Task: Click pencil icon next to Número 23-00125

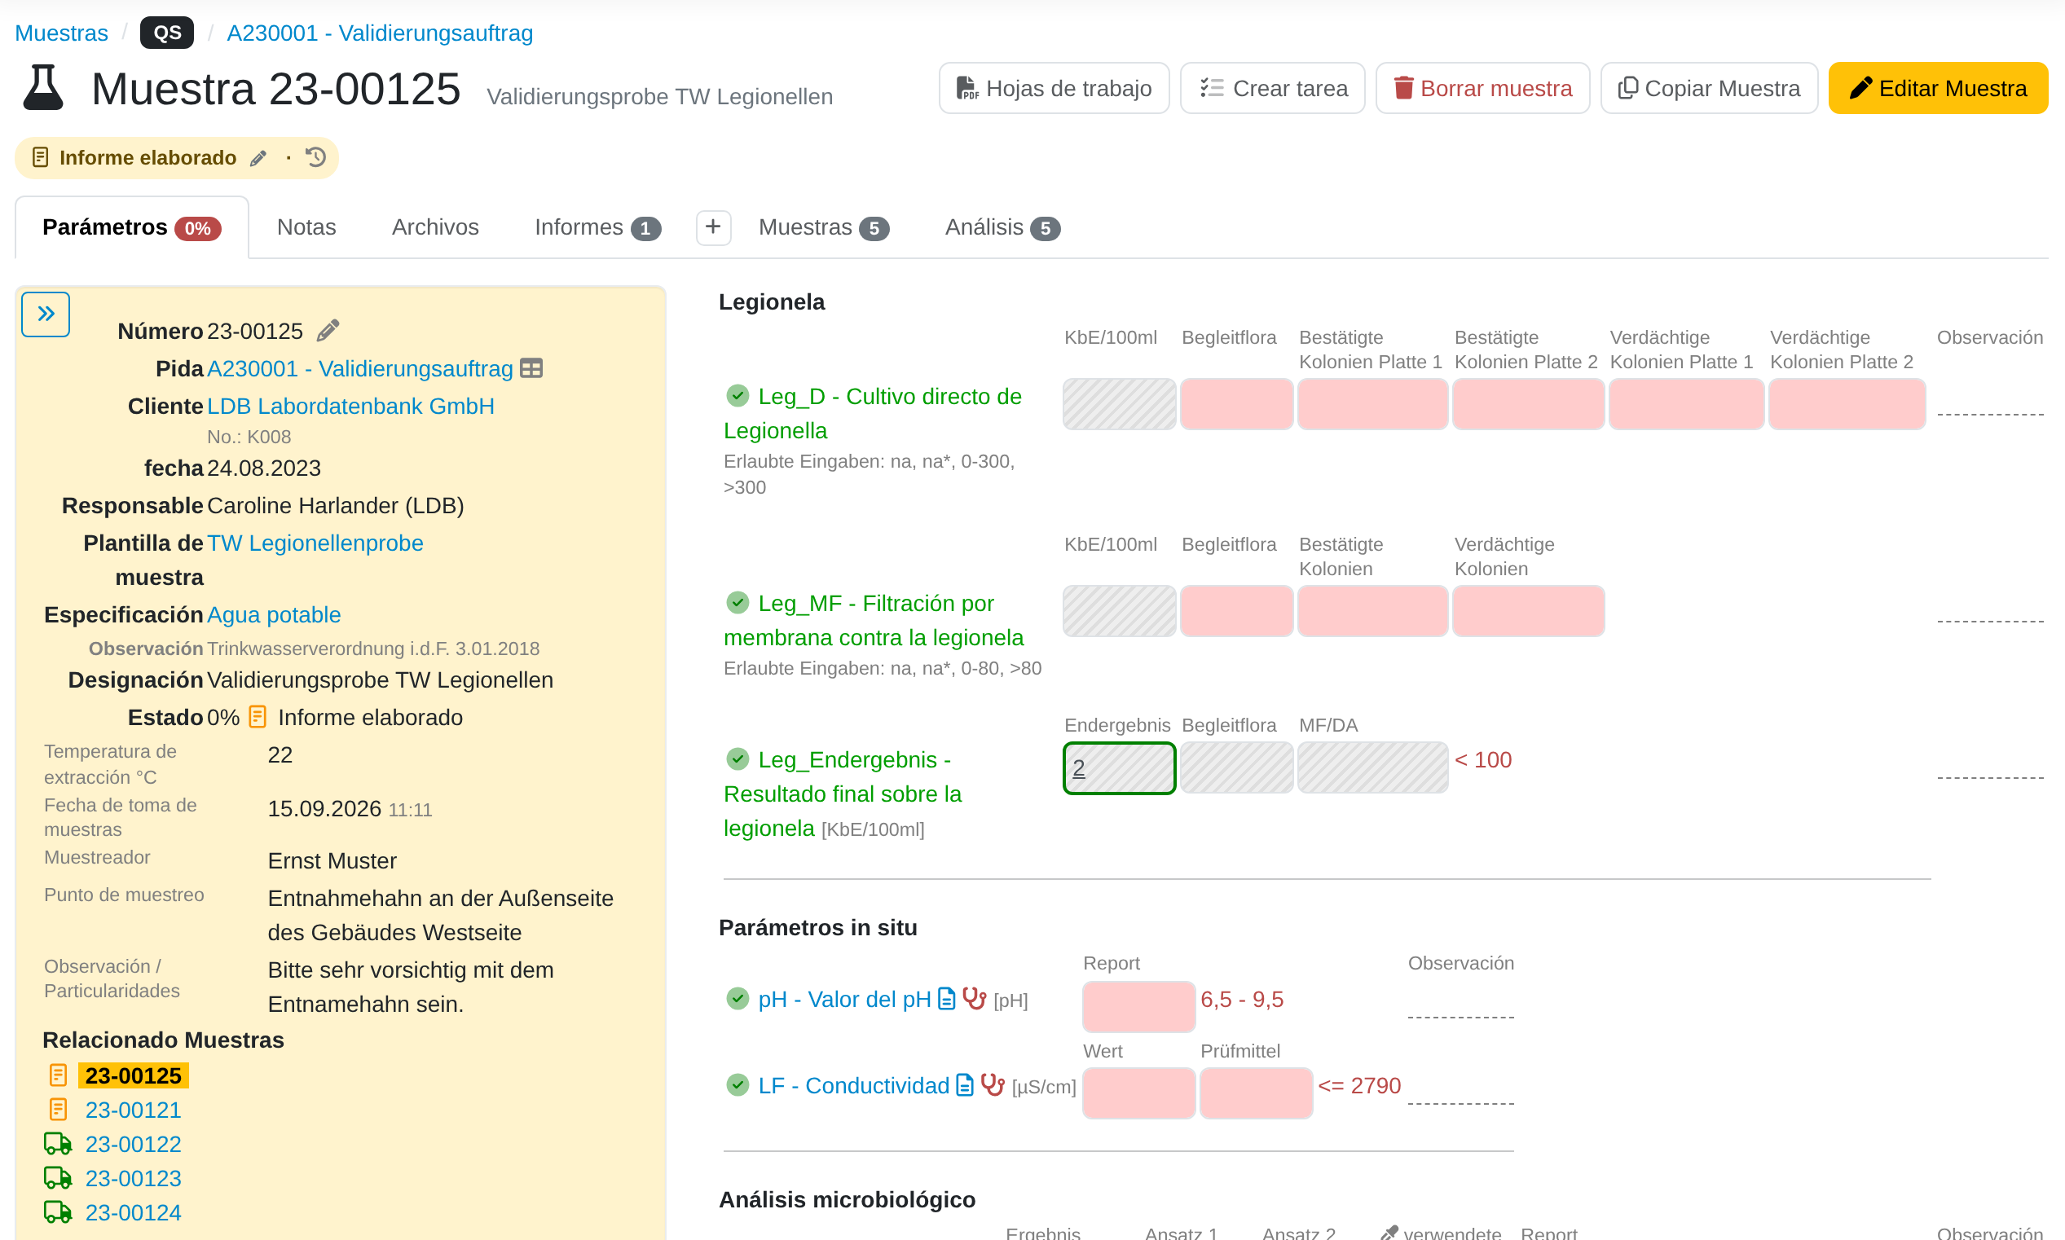Action: click(x=328, y=330)
